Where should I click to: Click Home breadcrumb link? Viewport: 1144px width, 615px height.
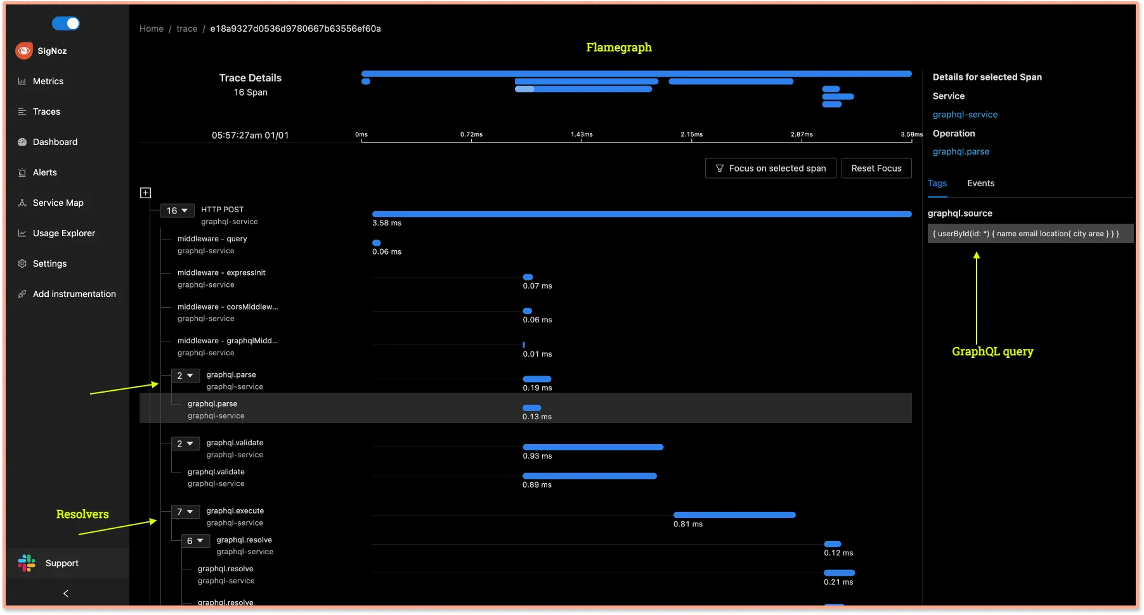point(152,29)
